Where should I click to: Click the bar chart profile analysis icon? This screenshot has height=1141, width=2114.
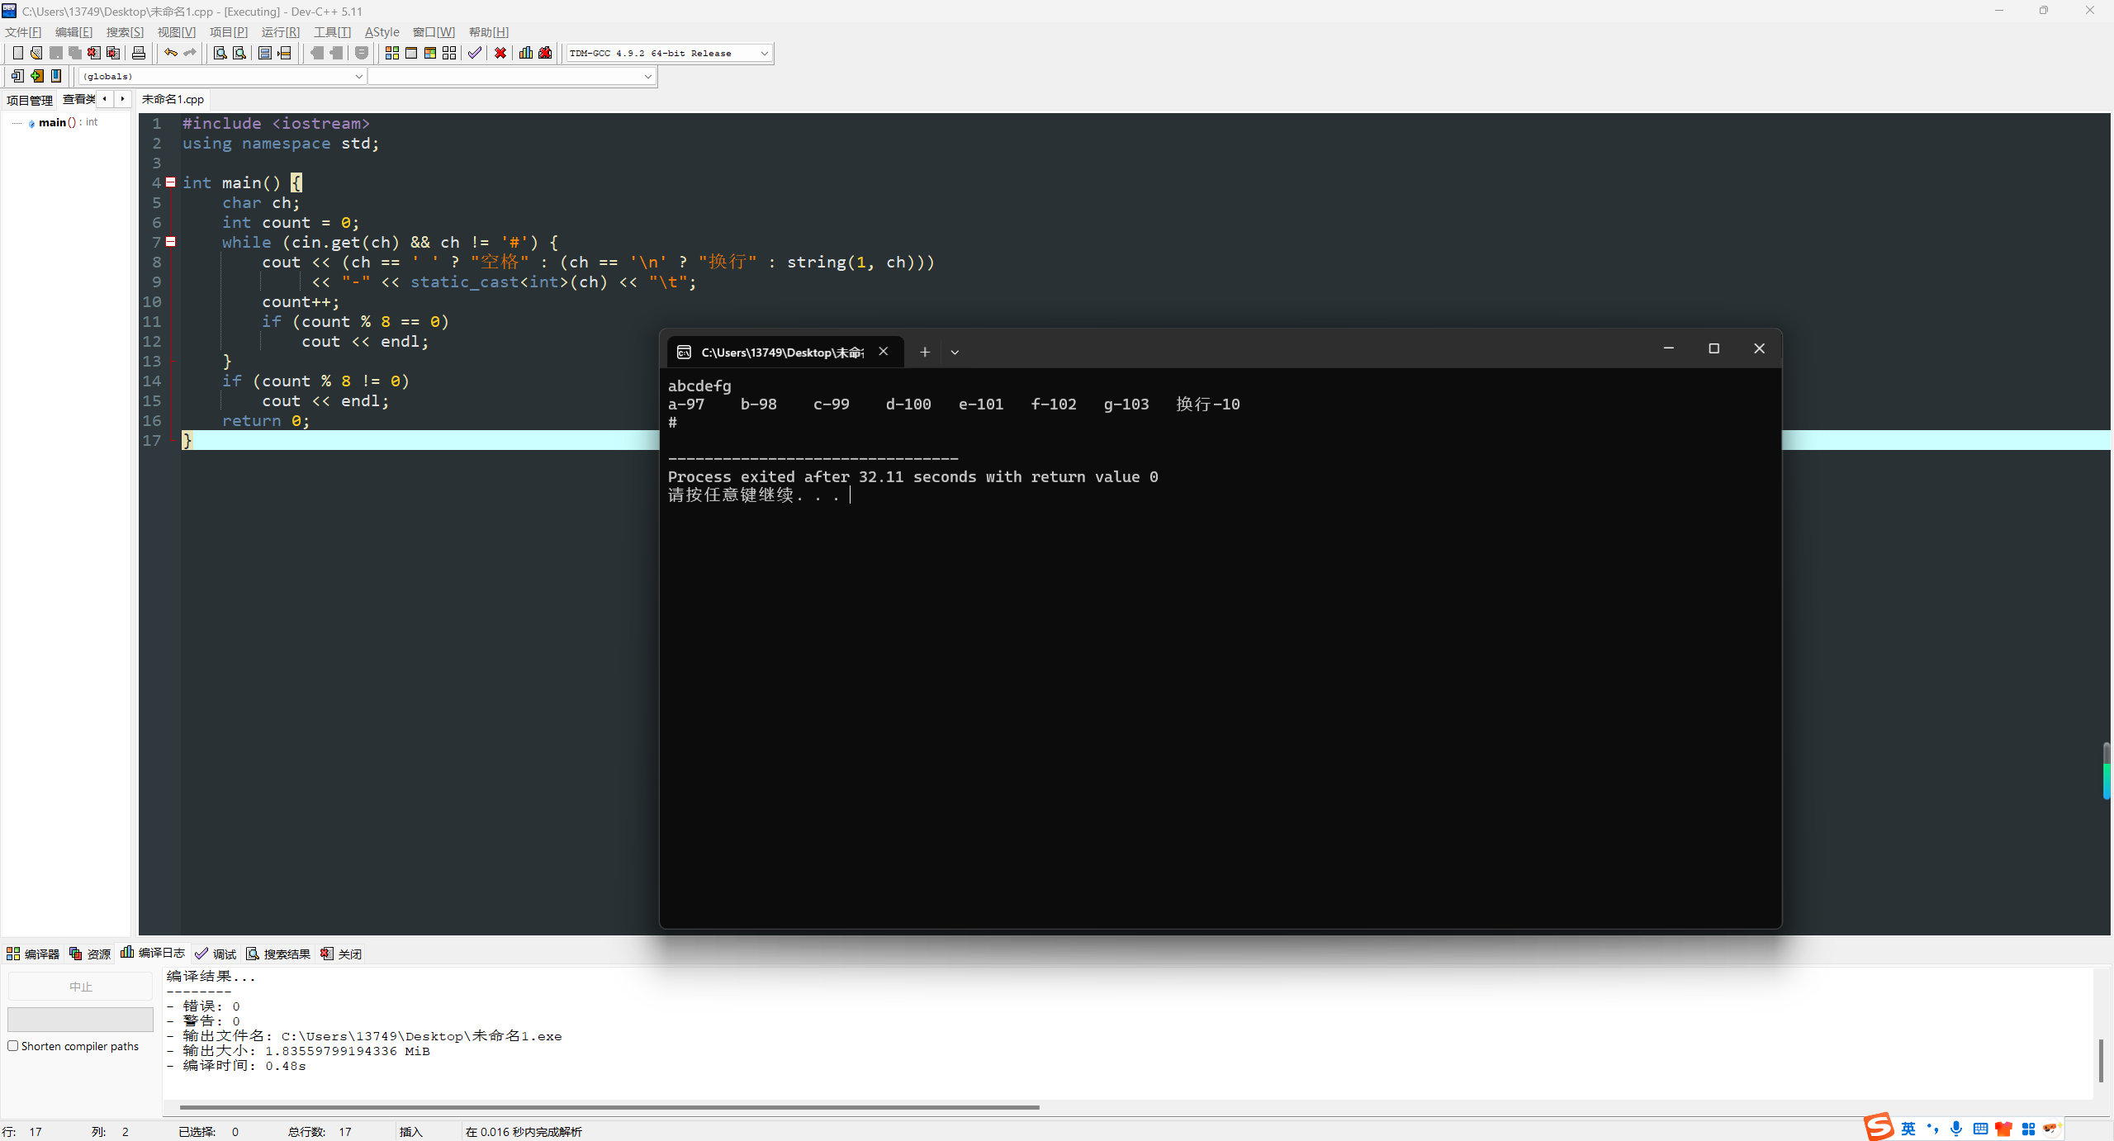click(x=525, y=53)
